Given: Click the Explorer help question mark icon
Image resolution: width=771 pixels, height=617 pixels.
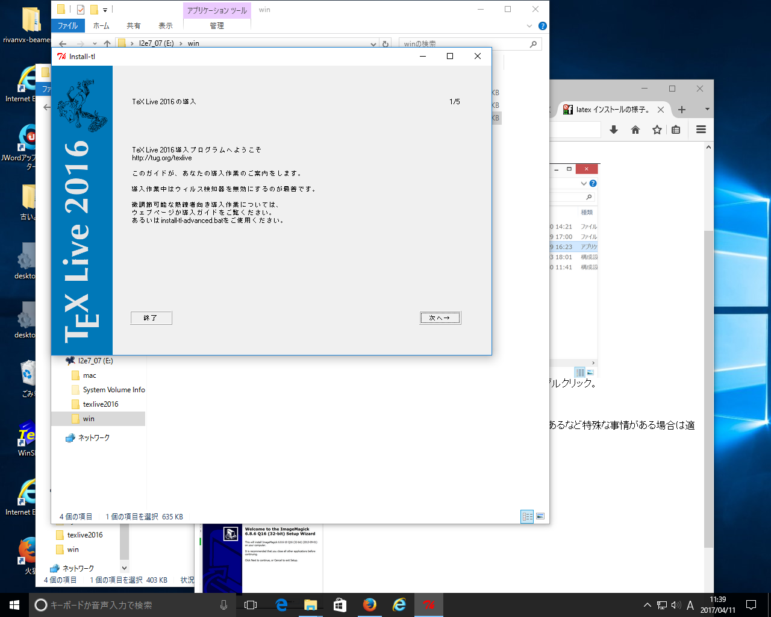Looking at the screenshot, I should pyautogui.click(x=542, y=26).
